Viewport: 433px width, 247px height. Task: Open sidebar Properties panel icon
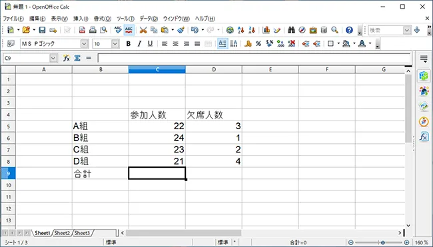[x=424, y=76]
